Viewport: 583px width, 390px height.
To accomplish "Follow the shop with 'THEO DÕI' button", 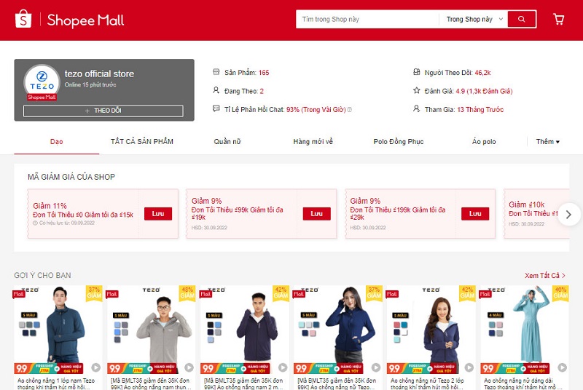I will tap(103, 111).
